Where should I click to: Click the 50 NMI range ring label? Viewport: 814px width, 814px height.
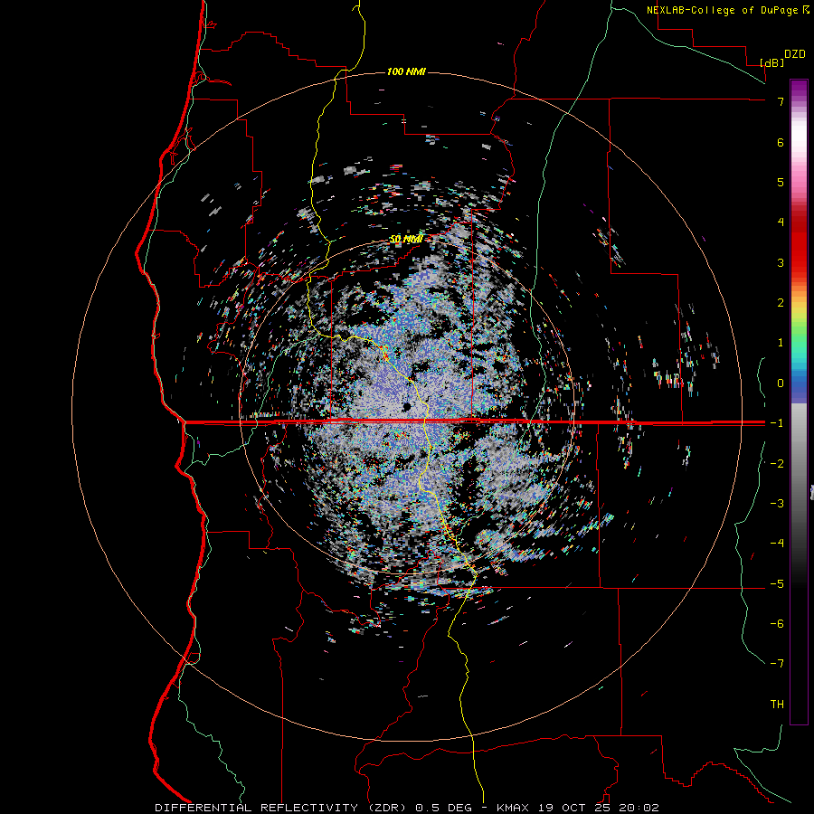click(406, 240)
